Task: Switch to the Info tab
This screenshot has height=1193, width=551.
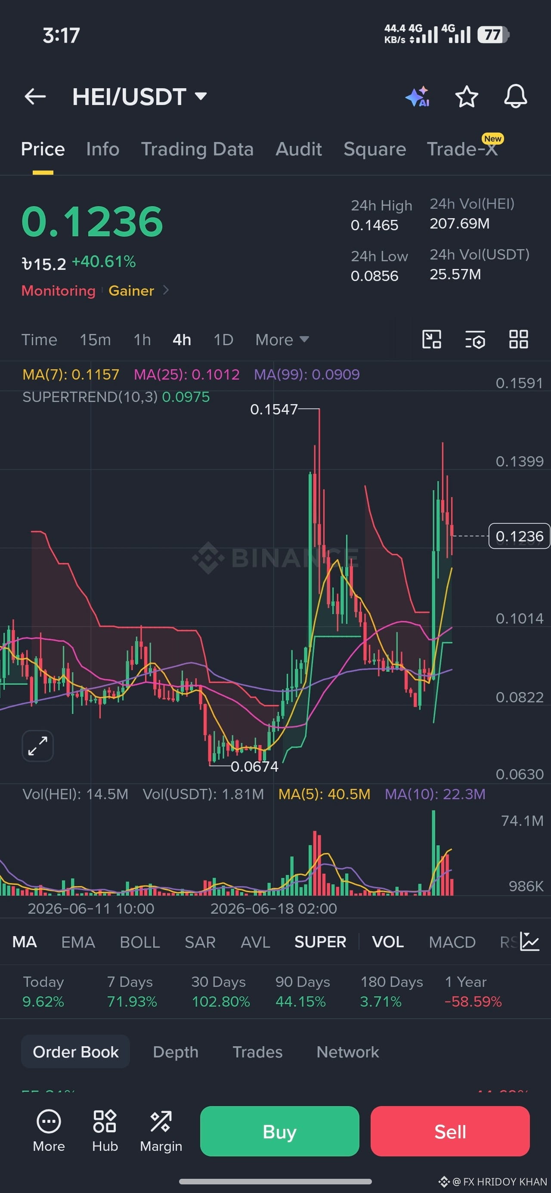Action: point(103,149)
